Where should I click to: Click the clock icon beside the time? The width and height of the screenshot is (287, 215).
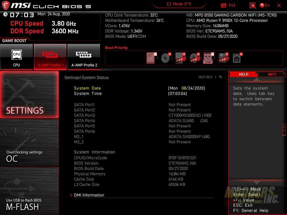click(6, 14)
